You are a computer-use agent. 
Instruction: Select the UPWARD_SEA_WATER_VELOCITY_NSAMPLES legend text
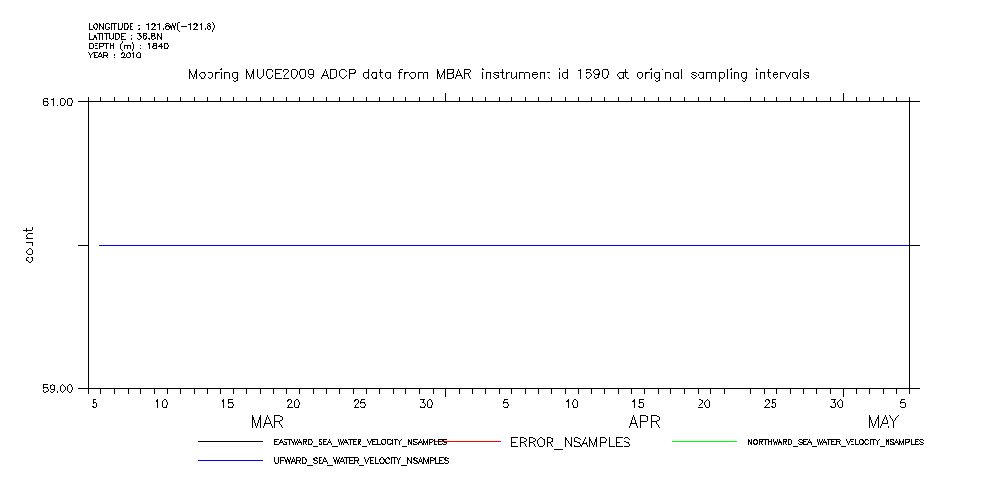coord(360,460)
